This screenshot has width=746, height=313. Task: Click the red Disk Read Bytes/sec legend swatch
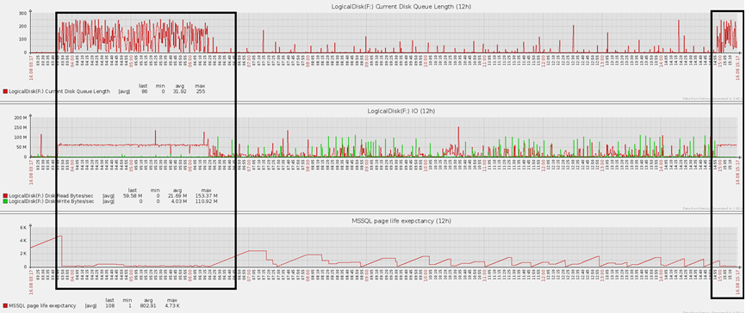tap(5, 196)
